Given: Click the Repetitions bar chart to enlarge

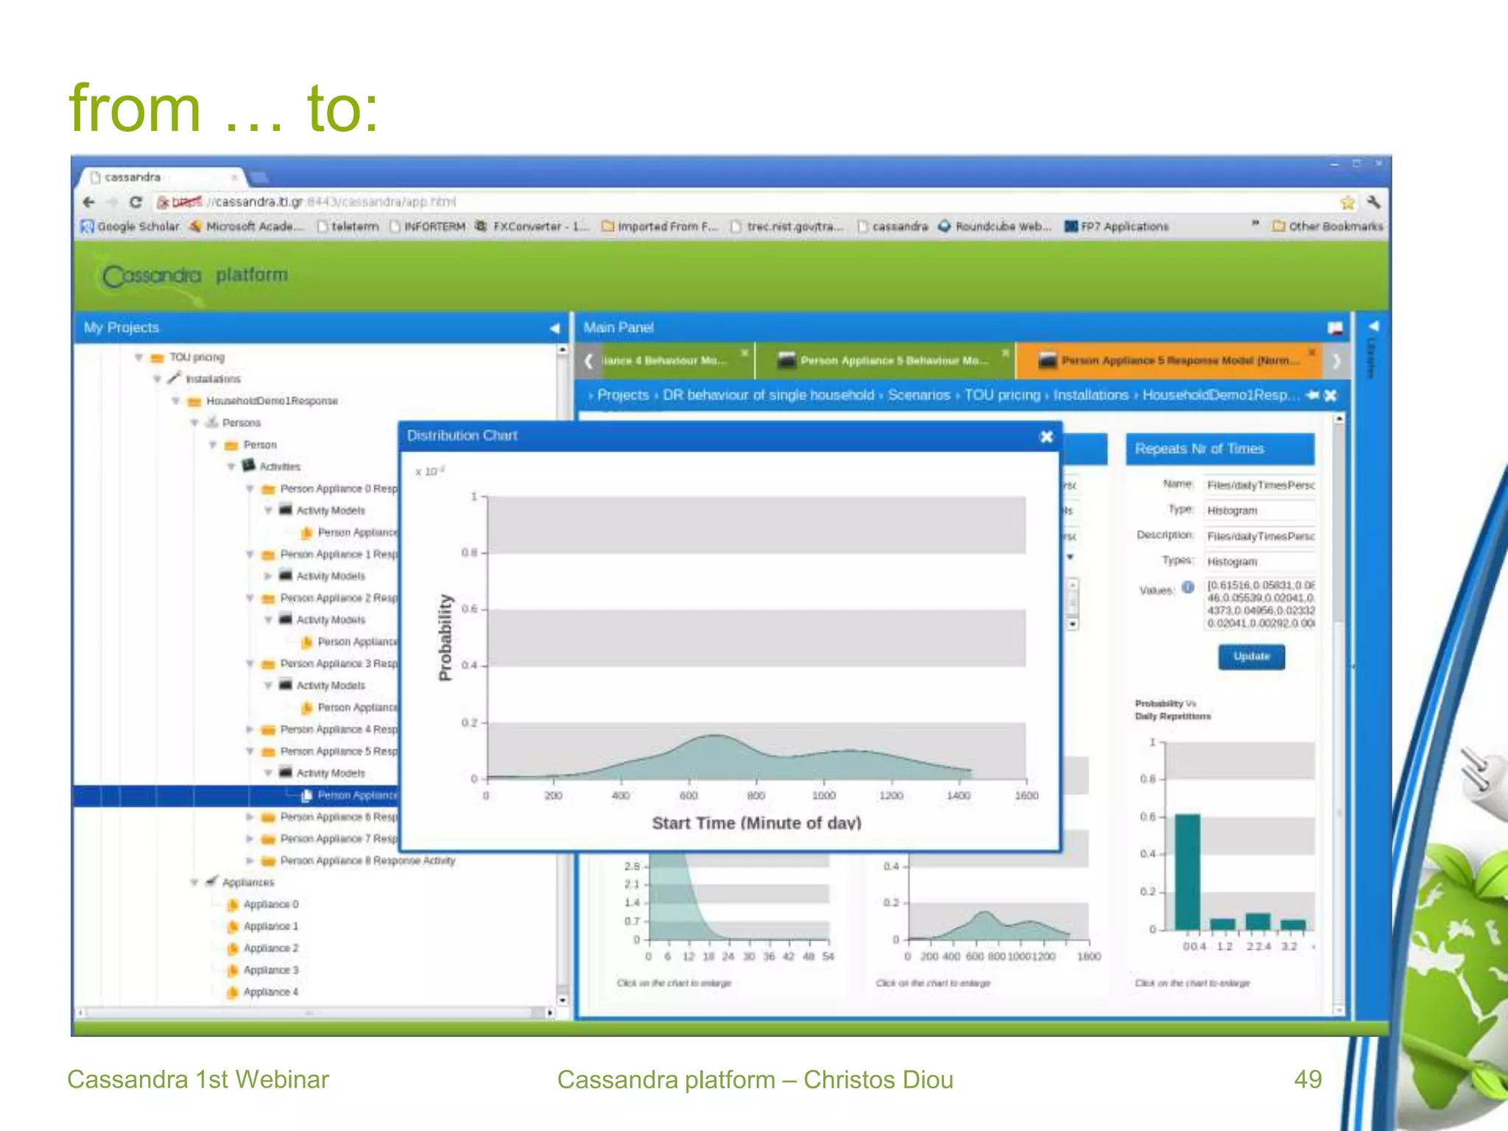Looking at the screenshot, I should point(1237,839).
